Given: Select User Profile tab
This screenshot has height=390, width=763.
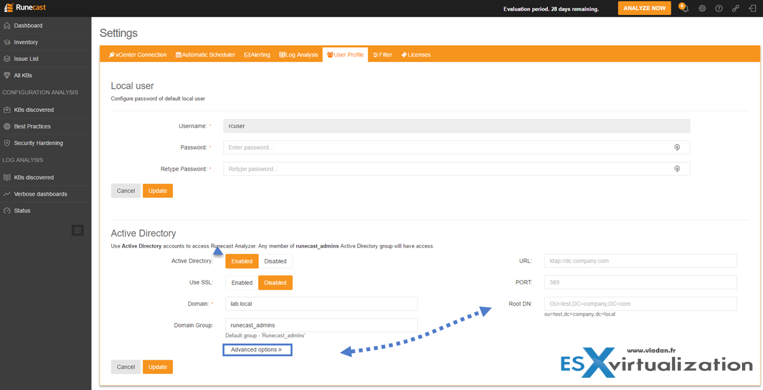Looking at the screenshot, I should 345,55.
